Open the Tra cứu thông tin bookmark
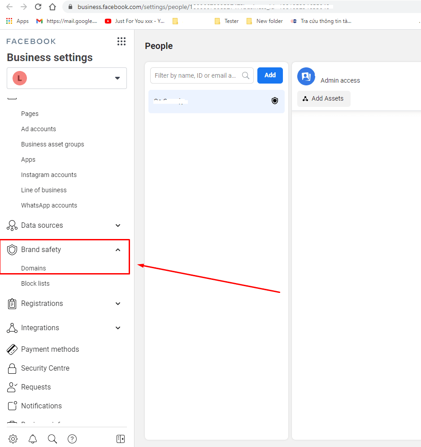 tap(321, 21)
